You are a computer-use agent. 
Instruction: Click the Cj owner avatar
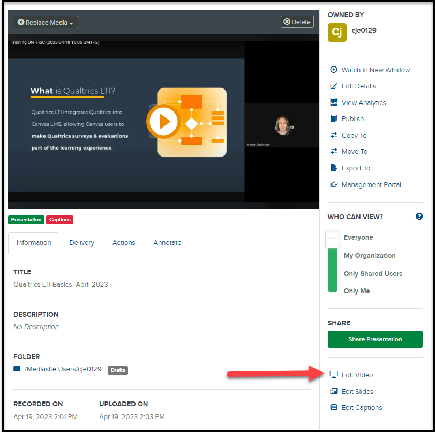(x=337, y=32)
